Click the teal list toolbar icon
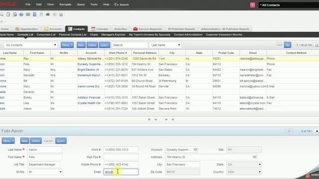The image size is (319, 179). coord(41,14)
